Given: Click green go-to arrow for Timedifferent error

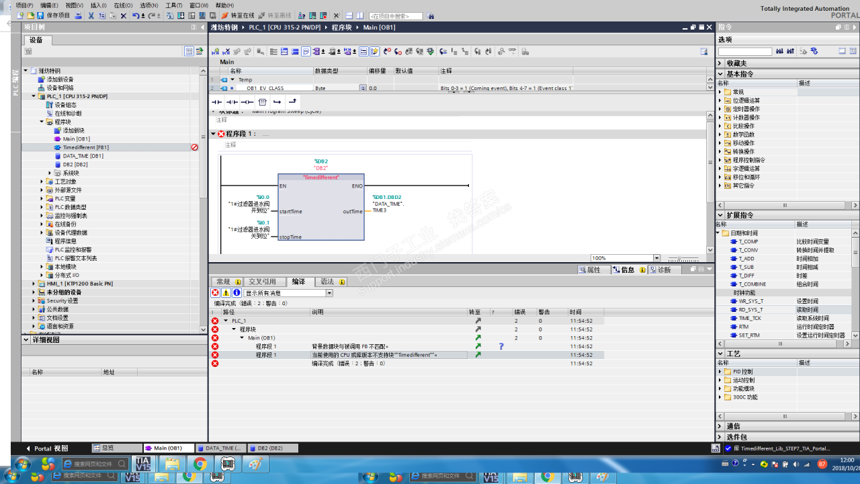Looking at the screenshot, I should [478, 355].
